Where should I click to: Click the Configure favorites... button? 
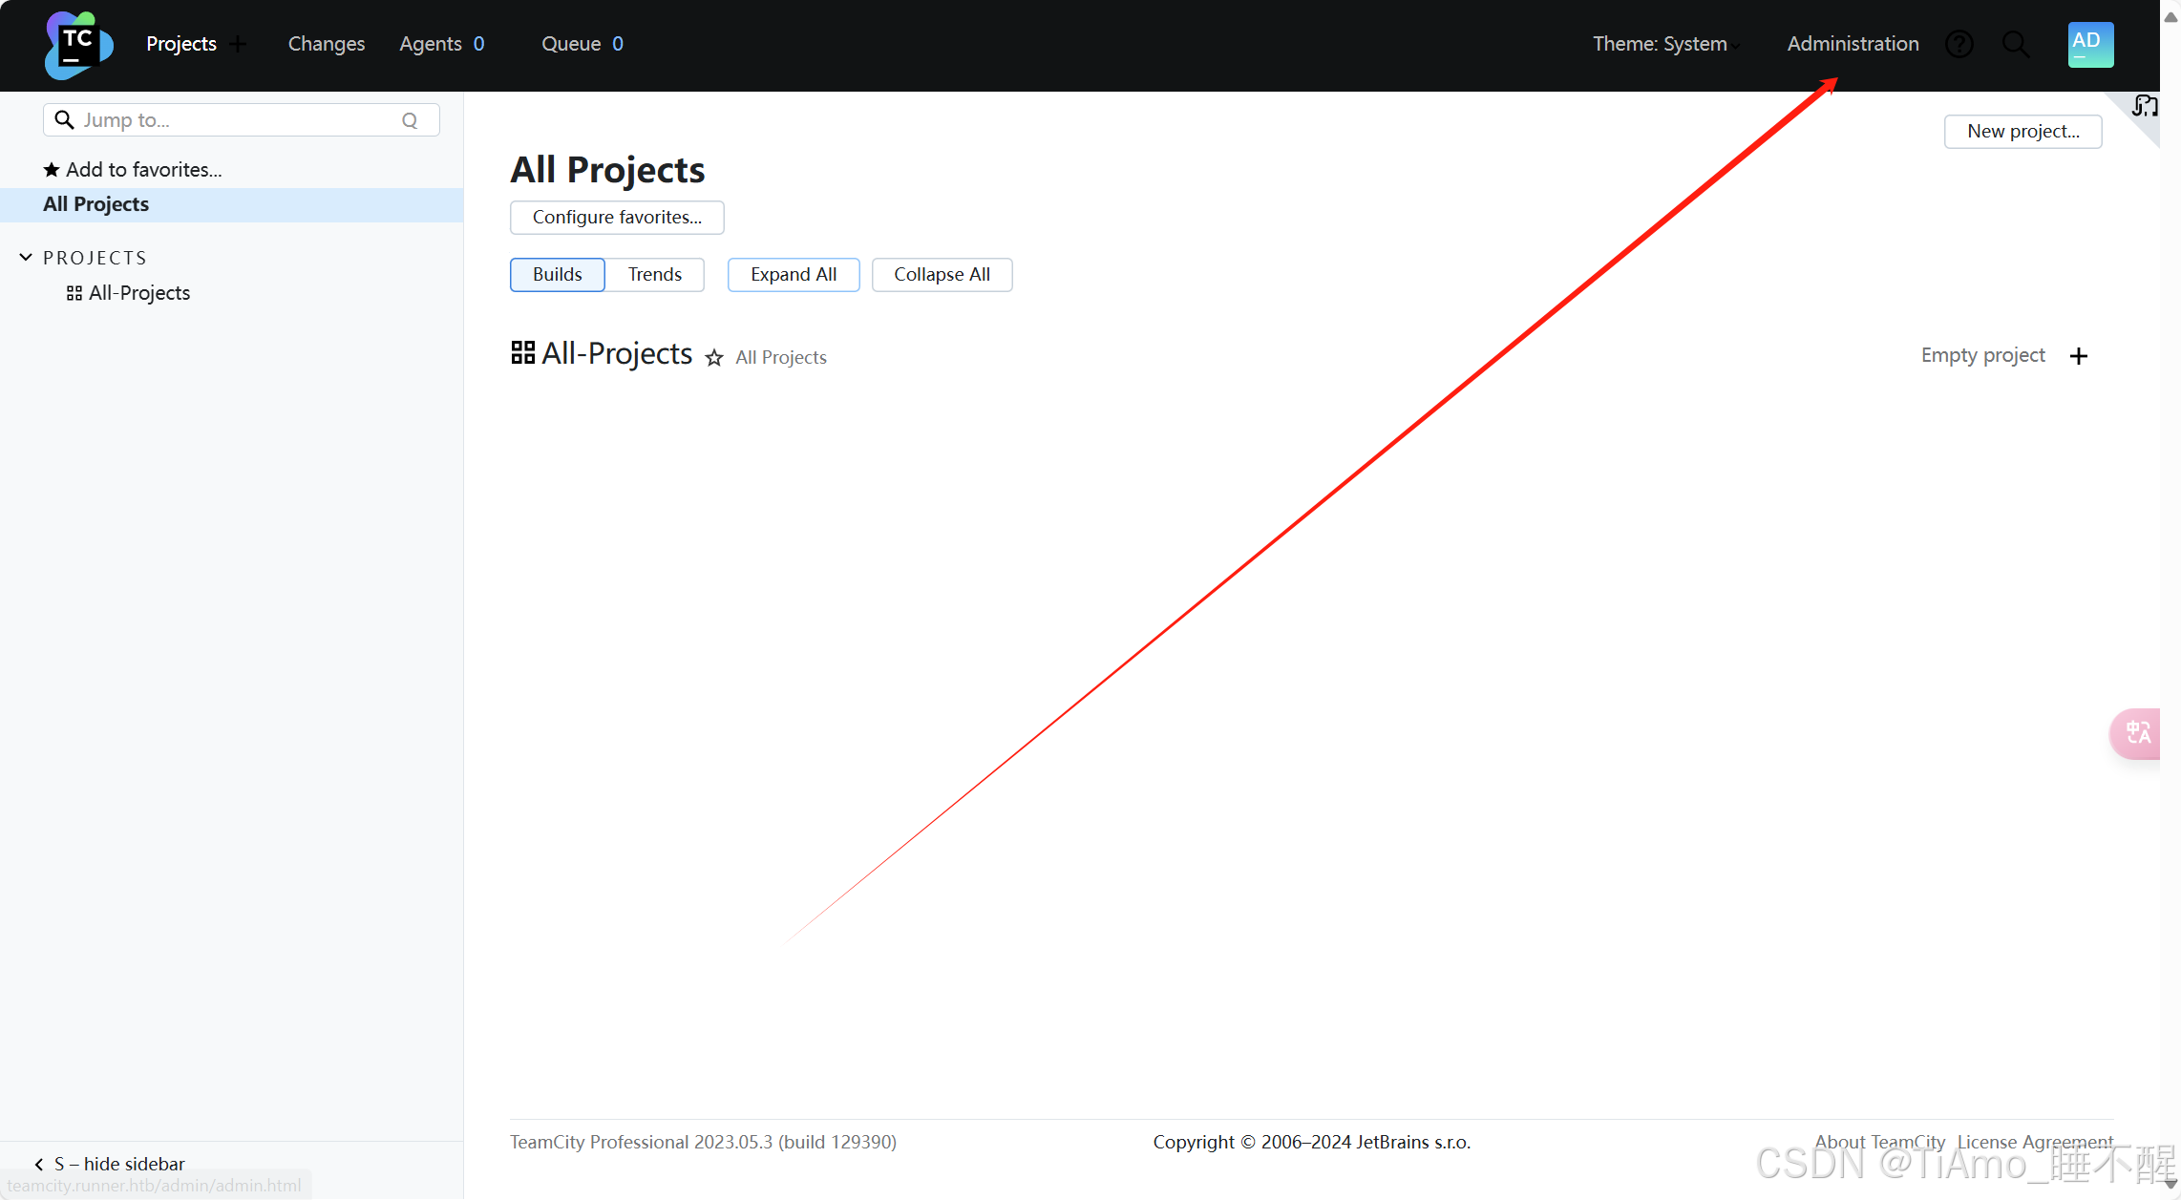(x=617, y=218)
